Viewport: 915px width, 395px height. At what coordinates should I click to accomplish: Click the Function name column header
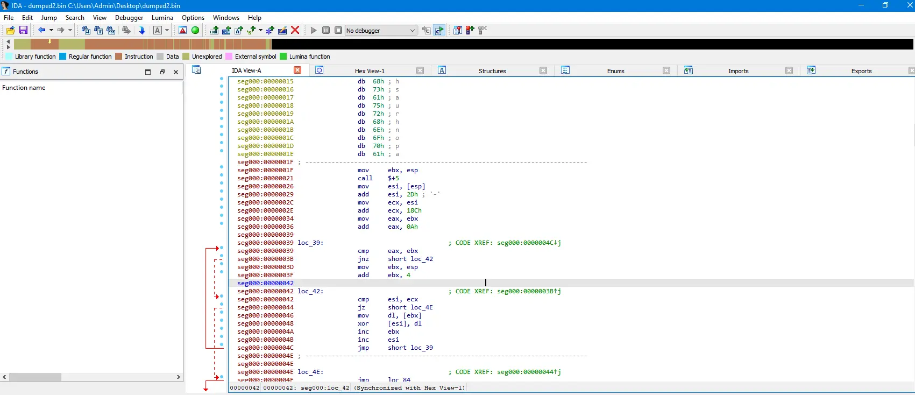91,88
